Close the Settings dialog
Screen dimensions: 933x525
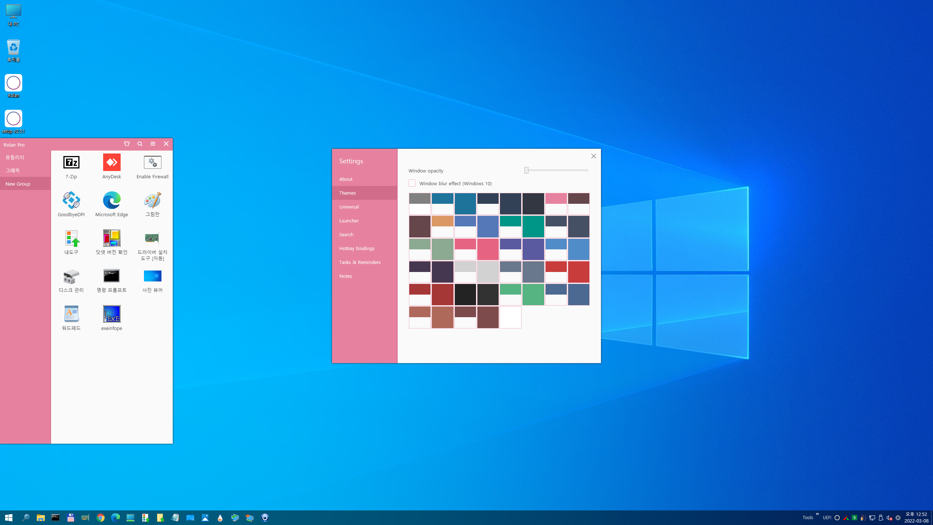pos(594,156)
